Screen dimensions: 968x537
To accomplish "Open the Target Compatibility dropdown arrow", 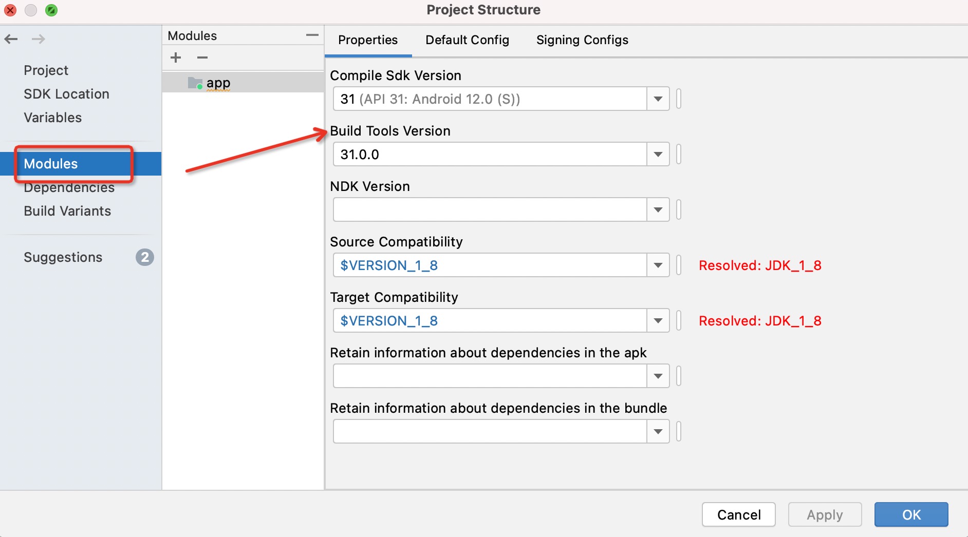I will click(658, 321).
